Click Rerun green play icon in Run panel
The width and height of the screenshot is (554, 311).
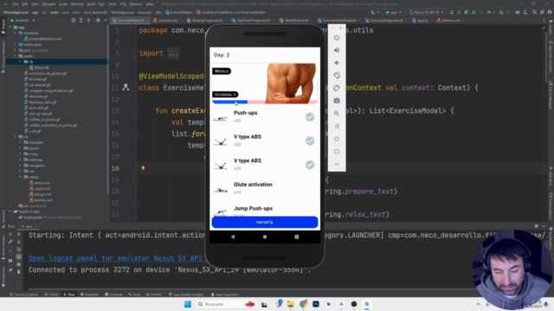(x=10, y=234)
